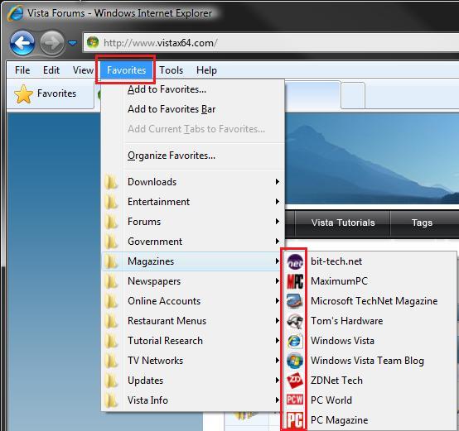
Task: Click the Vista Info folder icon
Action: [111, 400]
